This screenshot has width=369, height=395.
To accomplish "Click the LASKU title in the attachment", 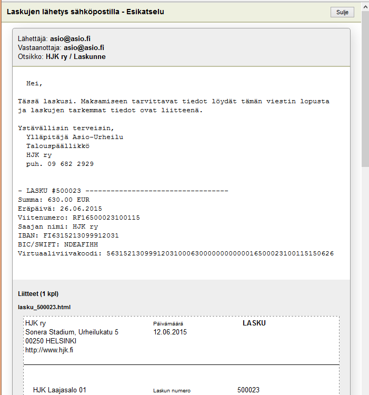I will (254, 323).
